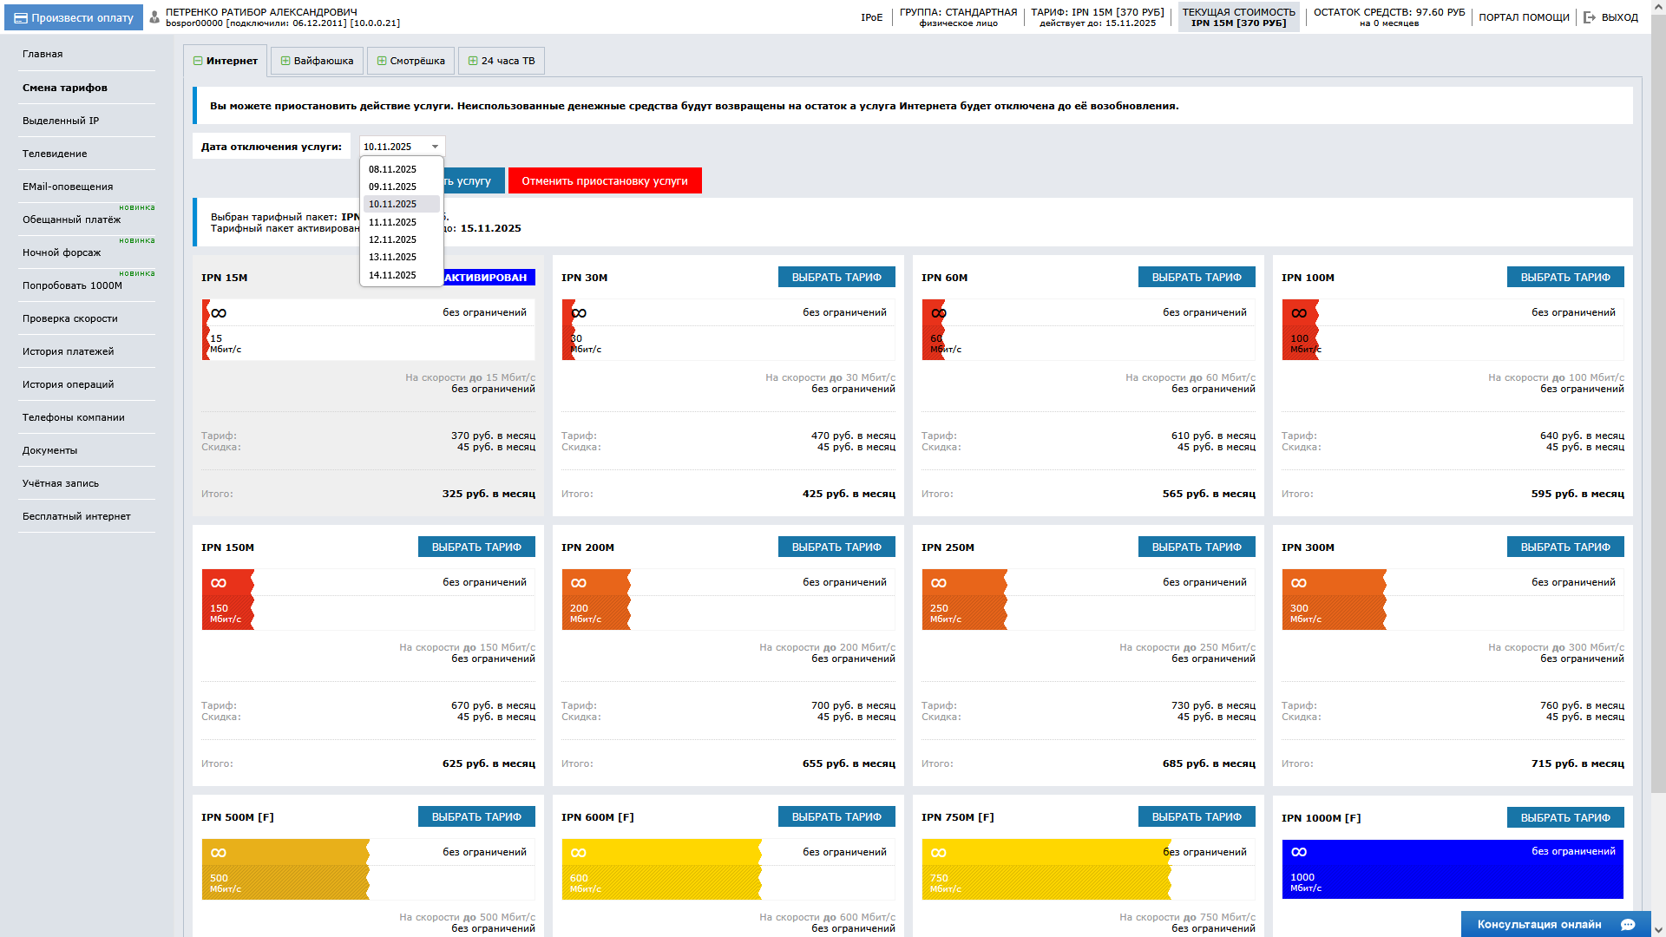
Task: Go to История платежей in sidebar
Action: pos(68,351)
